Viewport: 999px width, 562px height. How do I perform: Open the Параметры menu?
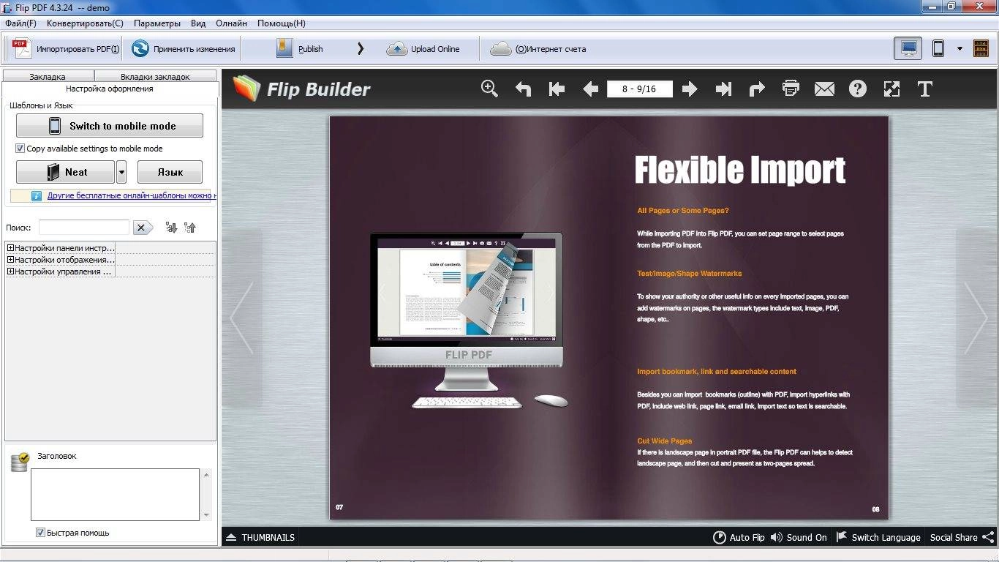pos(157,23)
